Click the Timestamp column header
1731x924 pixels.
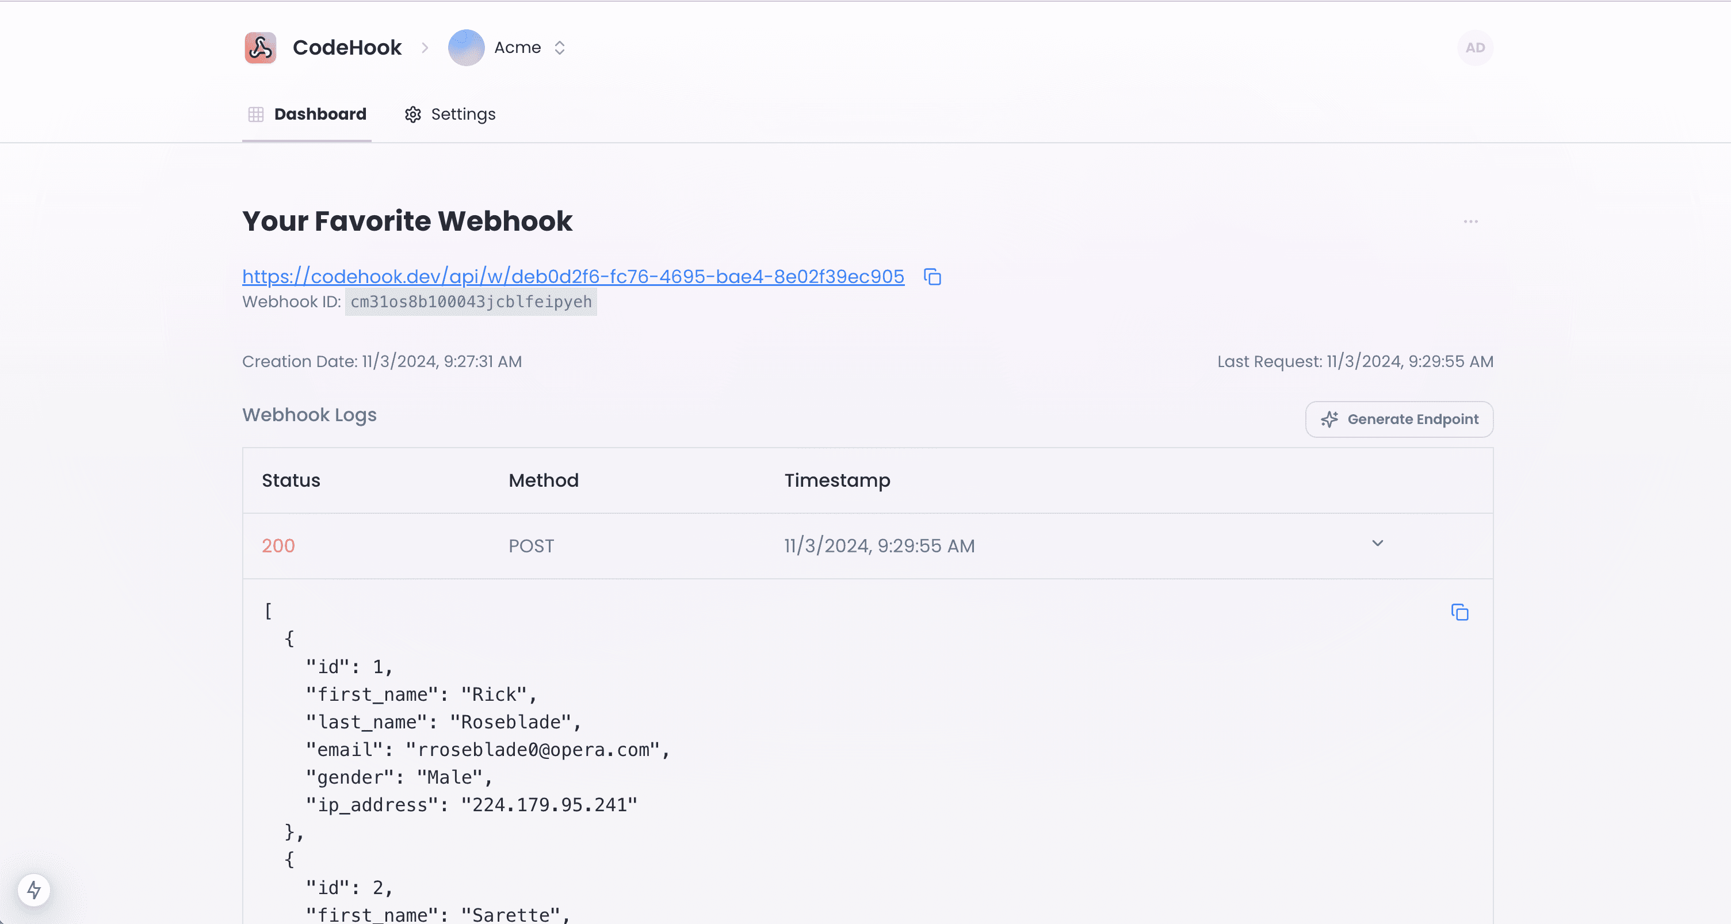(x=836, y=480)
